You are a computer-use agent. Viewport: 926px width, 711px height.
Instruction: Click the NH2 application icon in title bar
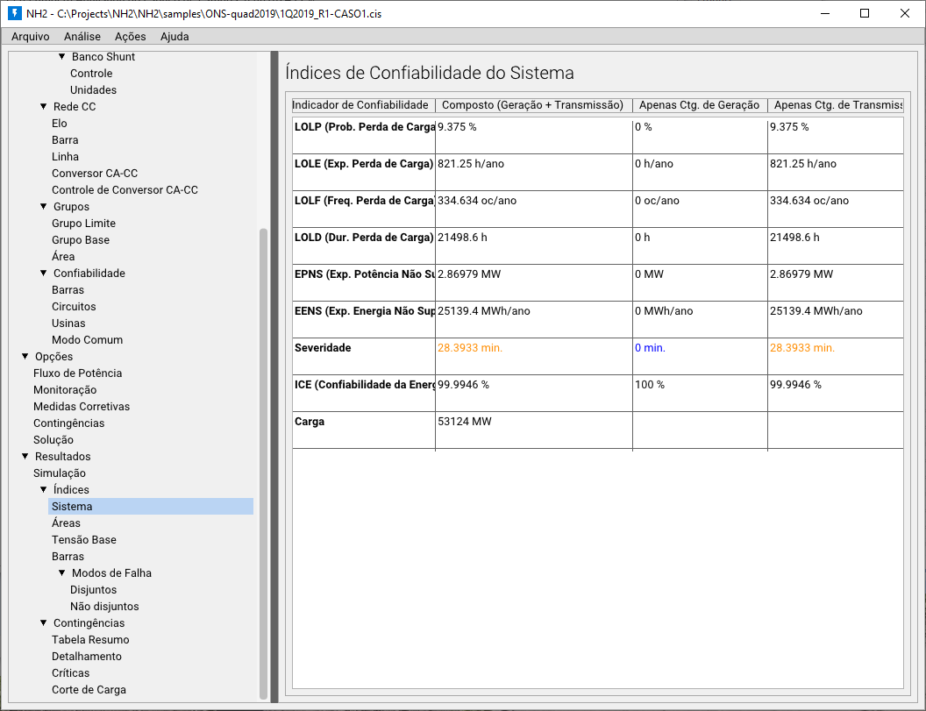point(15,13)
